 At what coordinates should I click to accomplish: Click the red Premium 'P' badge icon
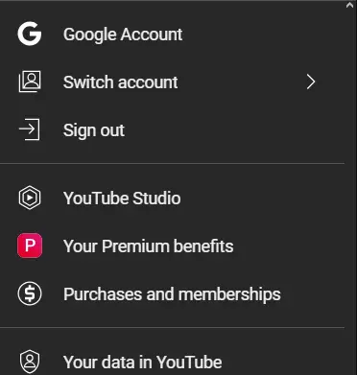pyautogui.click(x=30, y=246)
